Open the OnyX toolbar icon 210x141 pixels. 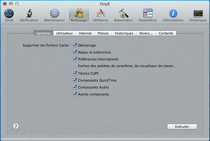click(x=9, y=13)
